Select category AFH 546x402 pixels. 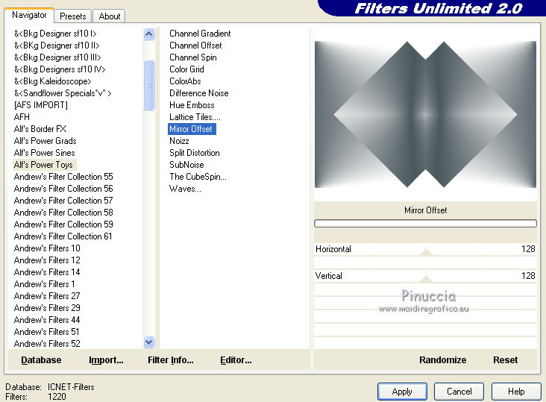[x=22, y=117]
